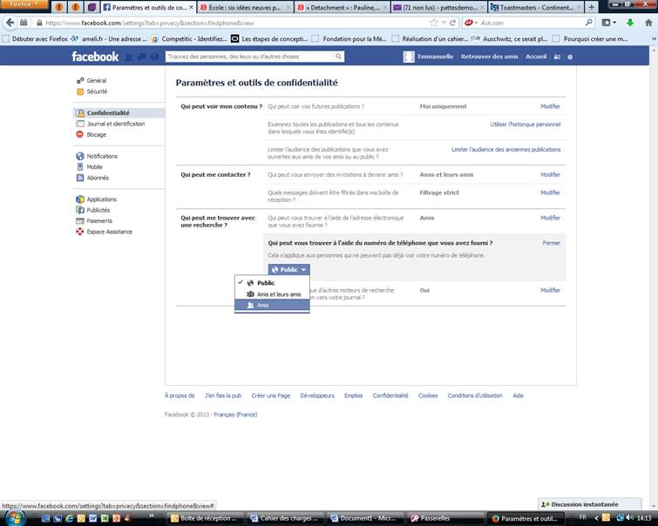Open a new Firefox tab
Viewport: 658px width, 526px height.
click(x=591, y=7)
